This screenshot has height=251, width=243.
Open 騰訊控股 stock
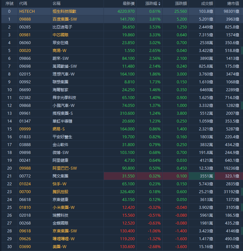(60, 192)
